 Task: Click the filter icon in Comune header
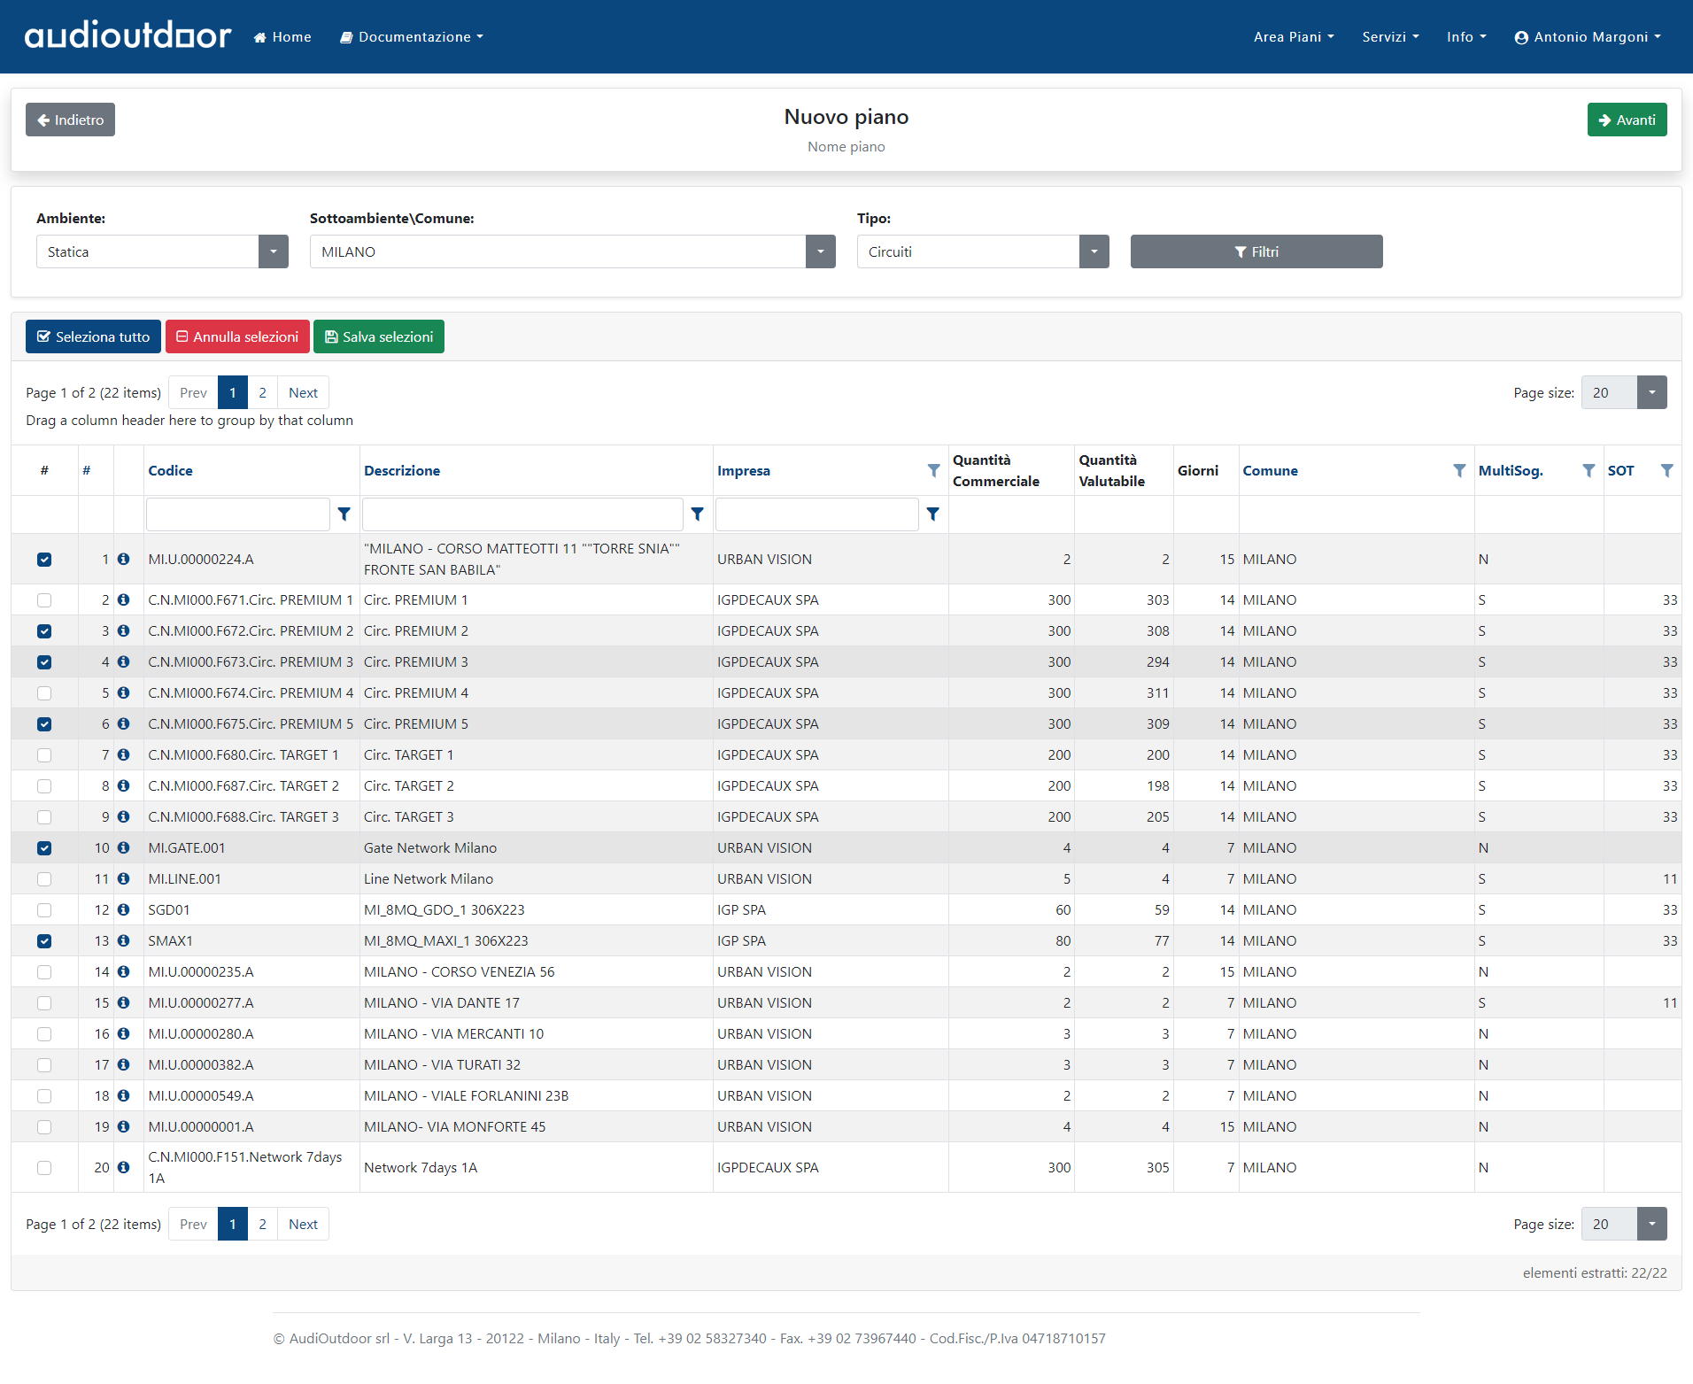[1459, 470]
